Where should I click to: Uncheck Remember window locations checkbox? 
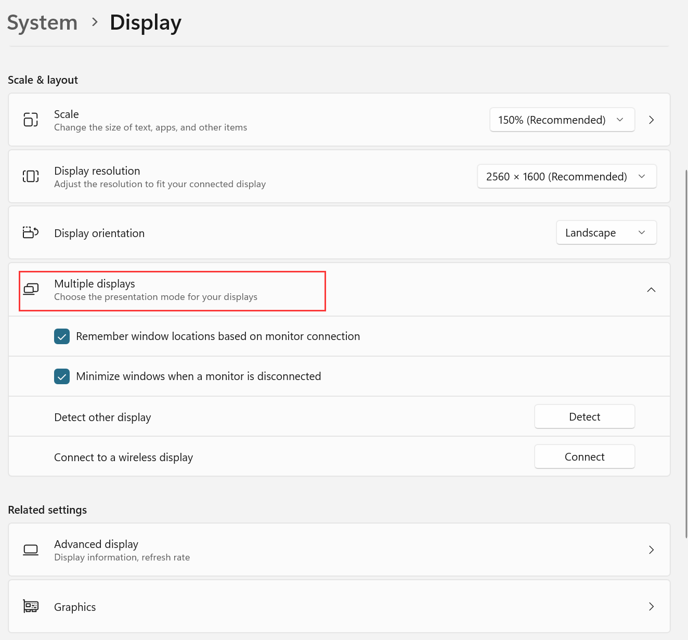pos(62,336)
